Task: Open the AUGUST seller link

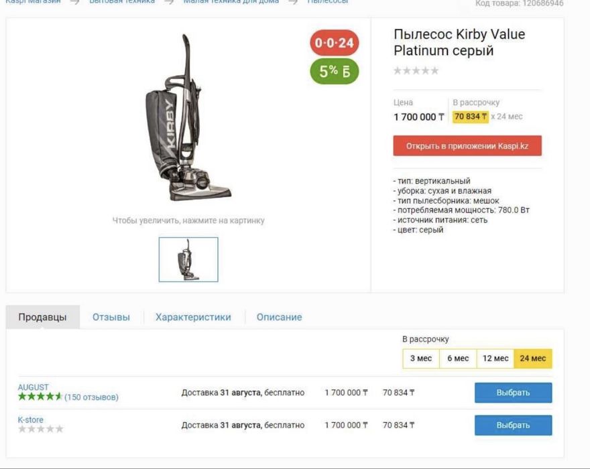Action: [x=33, y=387]
